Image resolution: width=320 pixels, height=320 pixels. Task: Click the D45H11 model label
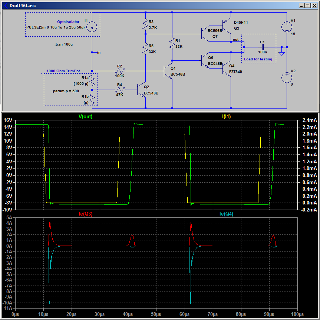click(x=241, y=23)
